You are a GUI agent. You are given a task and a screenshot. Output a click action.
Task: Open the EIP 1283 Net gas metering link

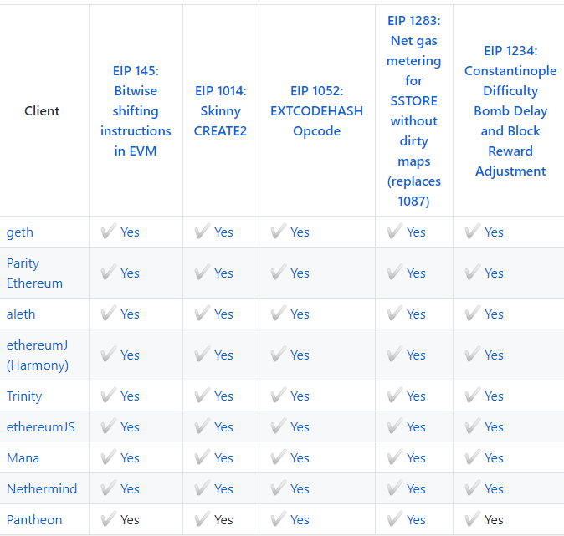(x=413, y=110)
